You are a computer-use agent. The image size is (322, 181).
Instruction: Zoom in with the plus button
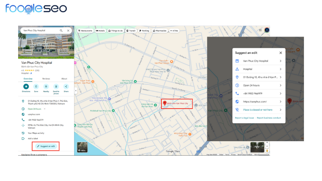(267, 143)
